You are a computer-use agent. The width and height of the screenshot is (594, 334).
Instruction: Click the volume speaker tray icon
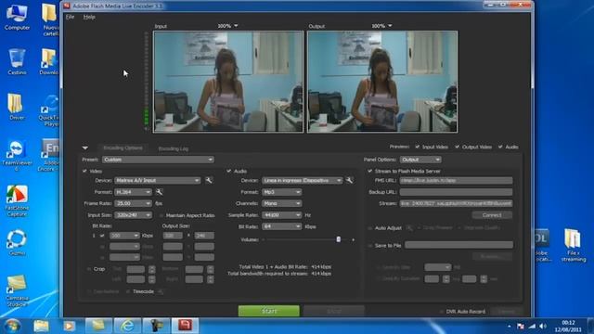(x=543, y=326)
